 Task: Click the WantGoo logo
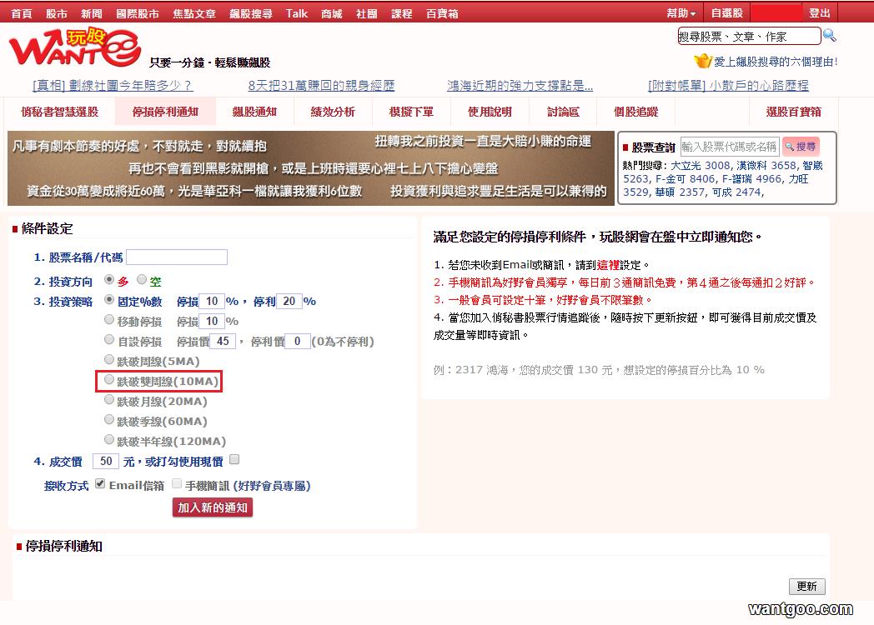[75, 47]
